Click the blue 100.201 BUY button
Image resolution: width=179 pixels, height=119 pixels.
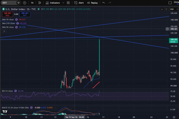click(x=25, y=14)
